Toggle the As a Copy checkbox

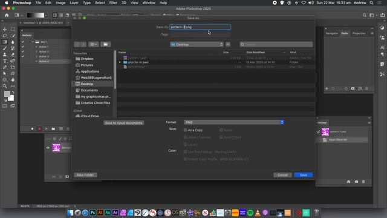186,130
